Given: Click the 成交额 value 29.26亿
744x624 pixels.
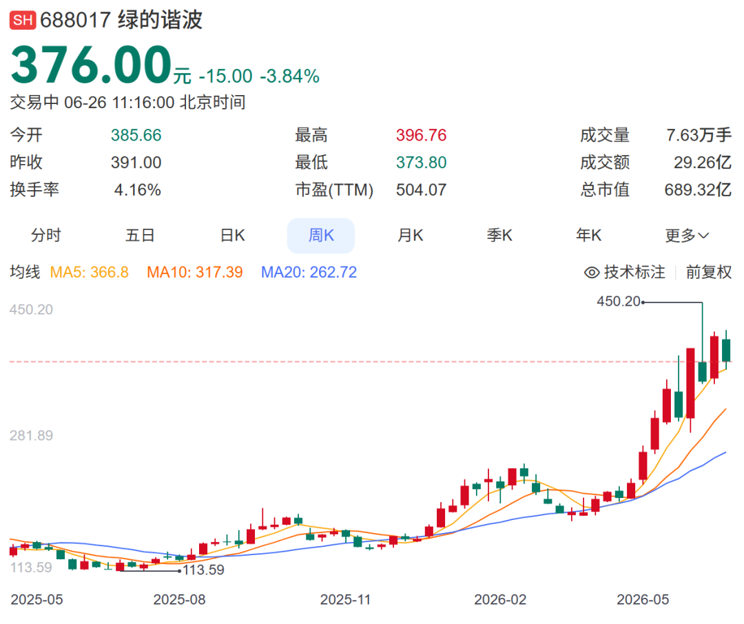Looking at the screenshot, I should pyautogui.click(x=703, y=163).
